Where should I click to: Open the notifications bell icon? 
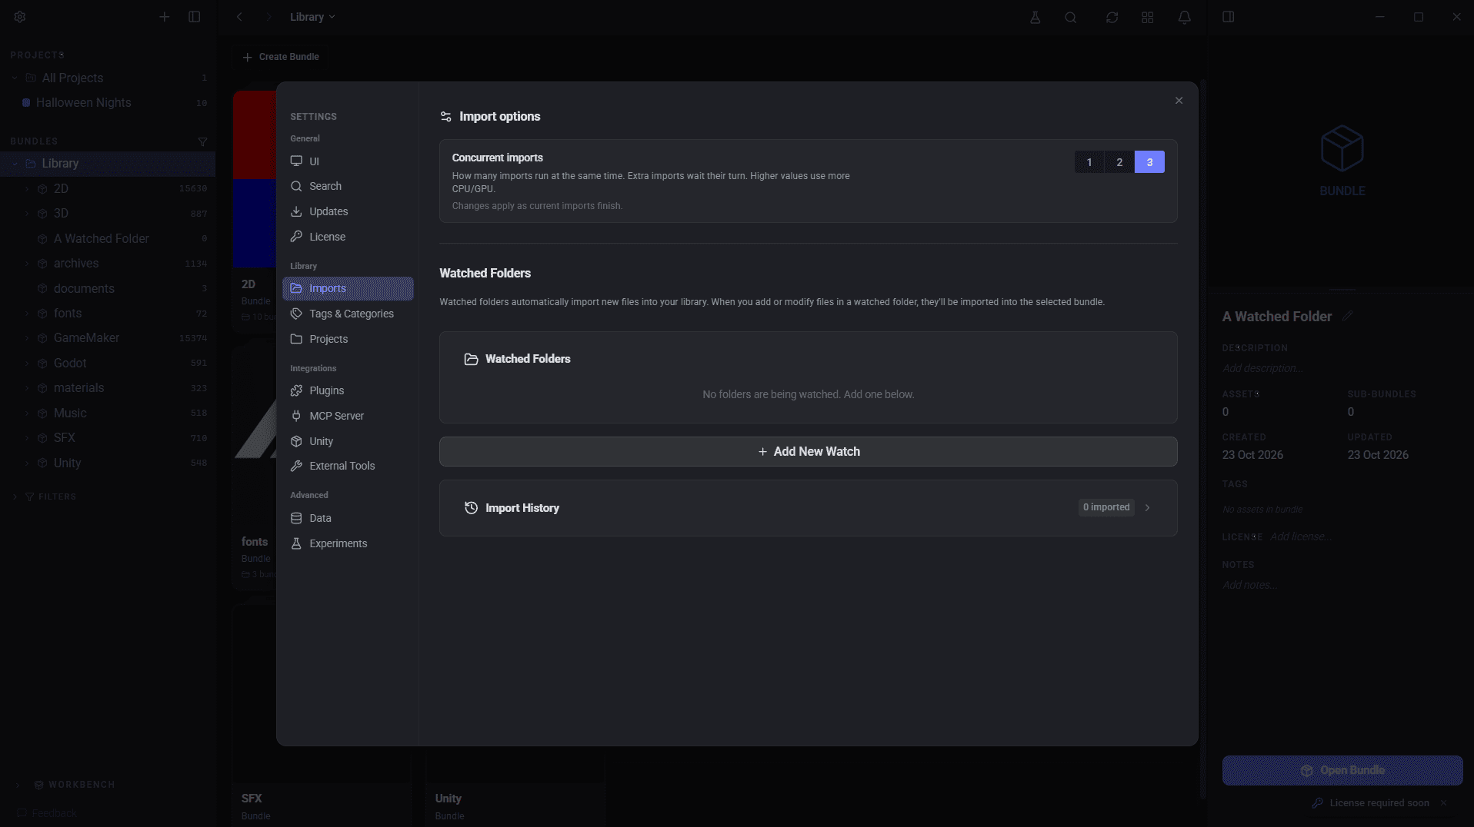point(1185,17)
